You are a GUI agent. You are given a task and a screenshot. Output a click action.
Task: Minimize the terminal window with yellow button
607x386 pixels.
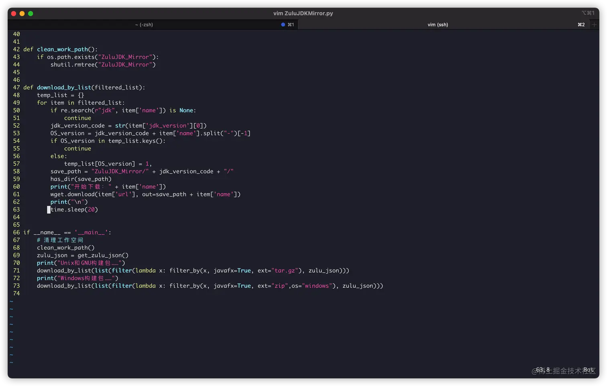point(22,14)
